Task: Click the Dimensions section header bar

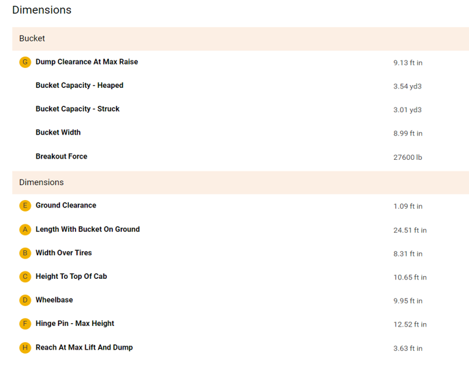Action: click(42, 182)
